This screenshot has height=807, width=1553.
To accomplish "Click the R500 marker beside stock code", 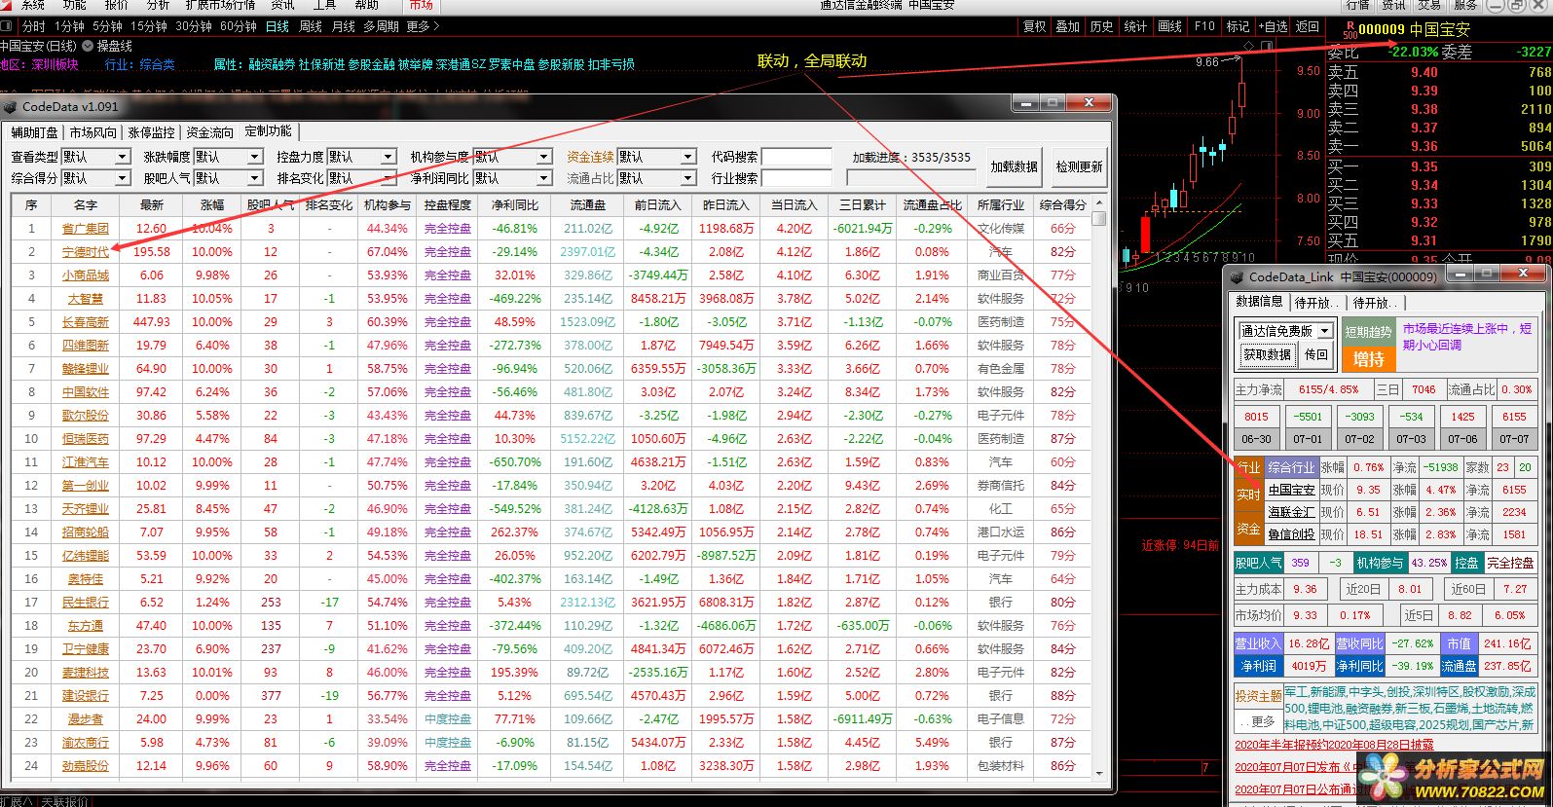I will click(1349, 29).
